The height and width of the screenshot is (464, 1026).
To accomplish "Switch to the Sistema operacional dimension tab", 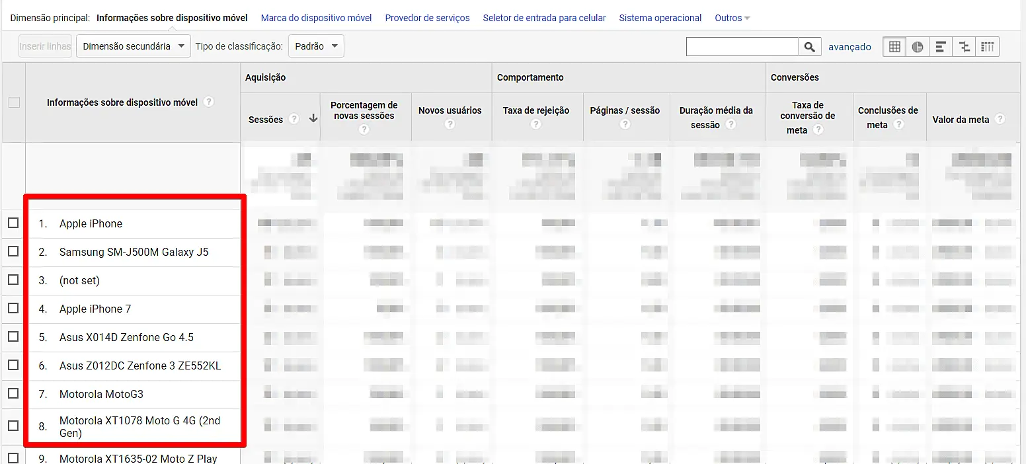I will tap(660, 18).
